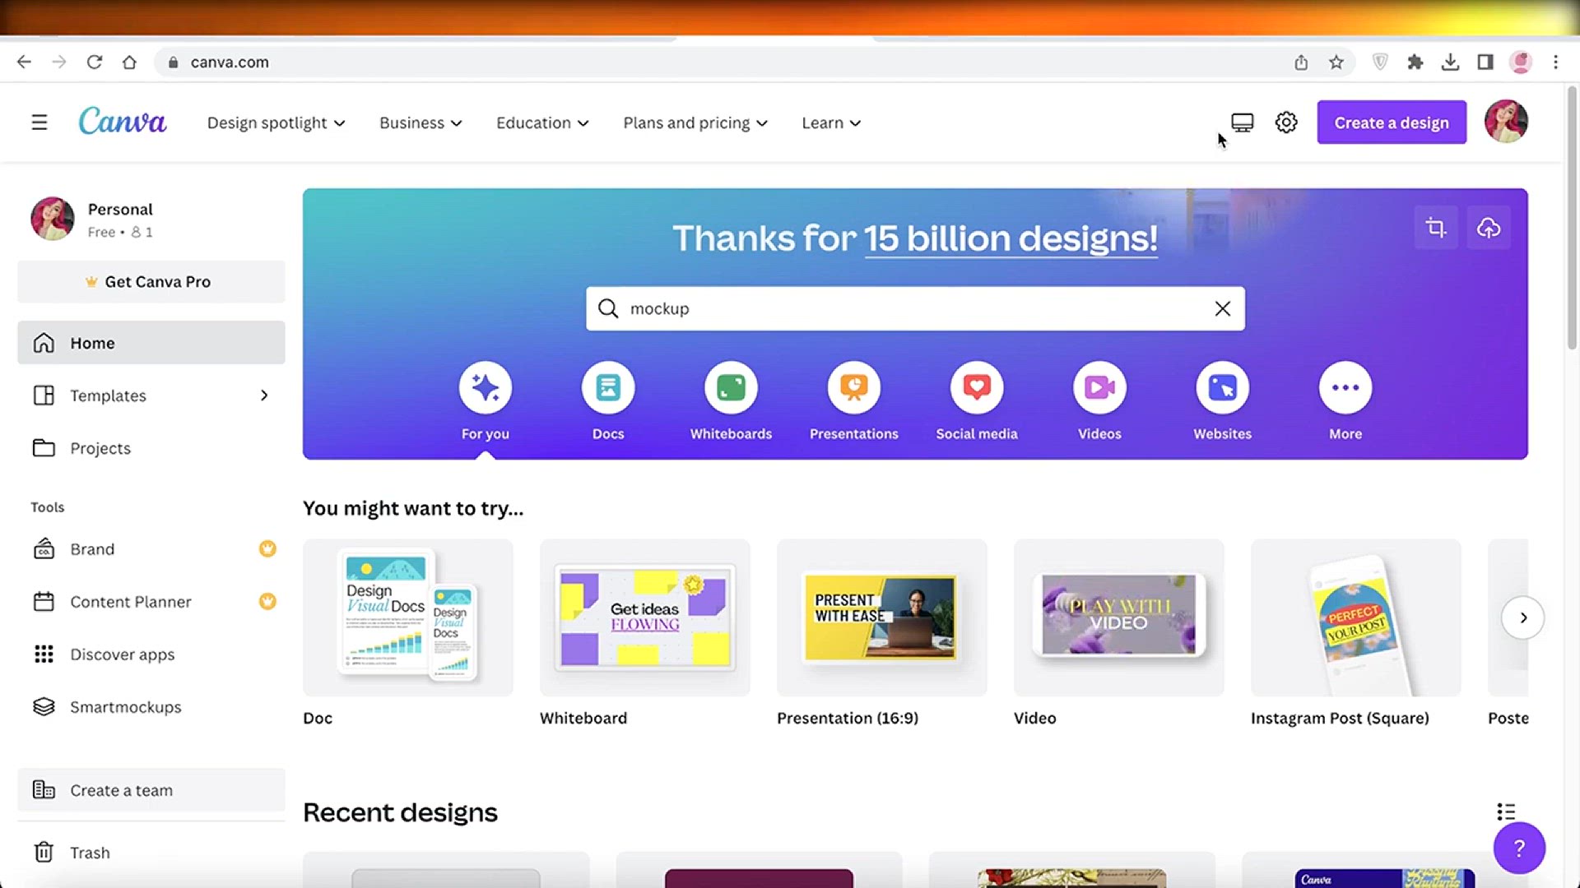The width and height of the screenshot is (1580, 888).
Task: Expand the Design spotlight dropdown
Action: coord(276,123)
